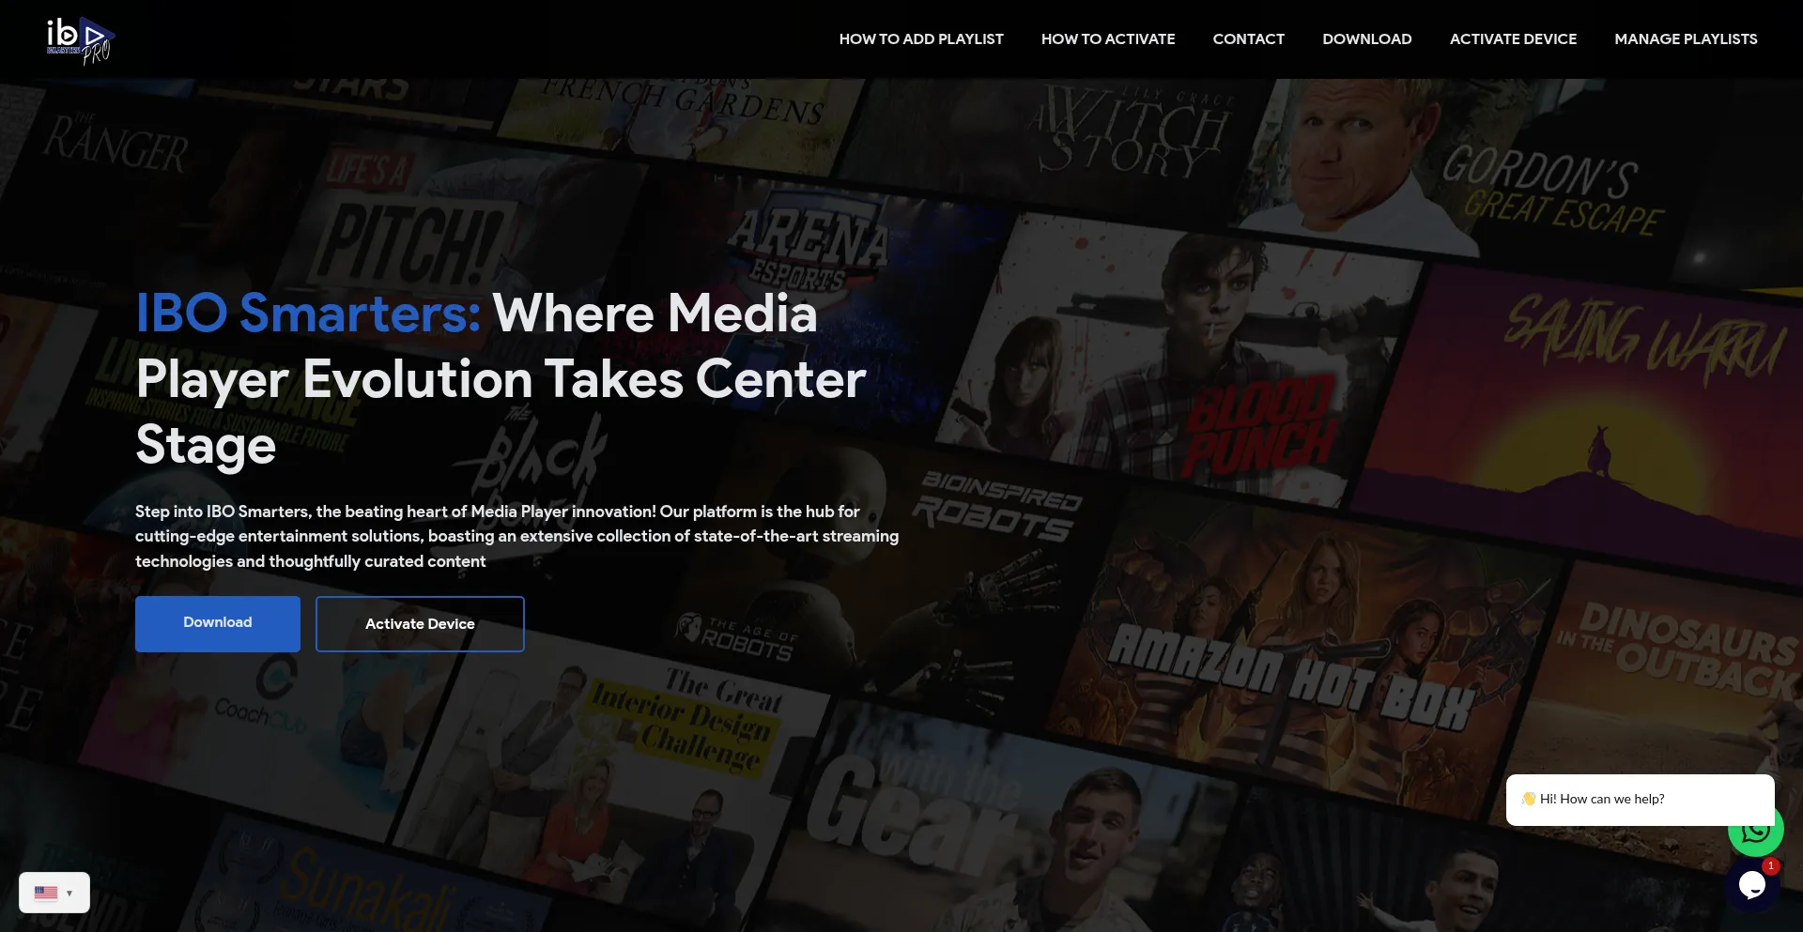Click the outlined Activate Device button
Image resolution: width=1803 pixels, height=932 pixels.
(420, 623)
